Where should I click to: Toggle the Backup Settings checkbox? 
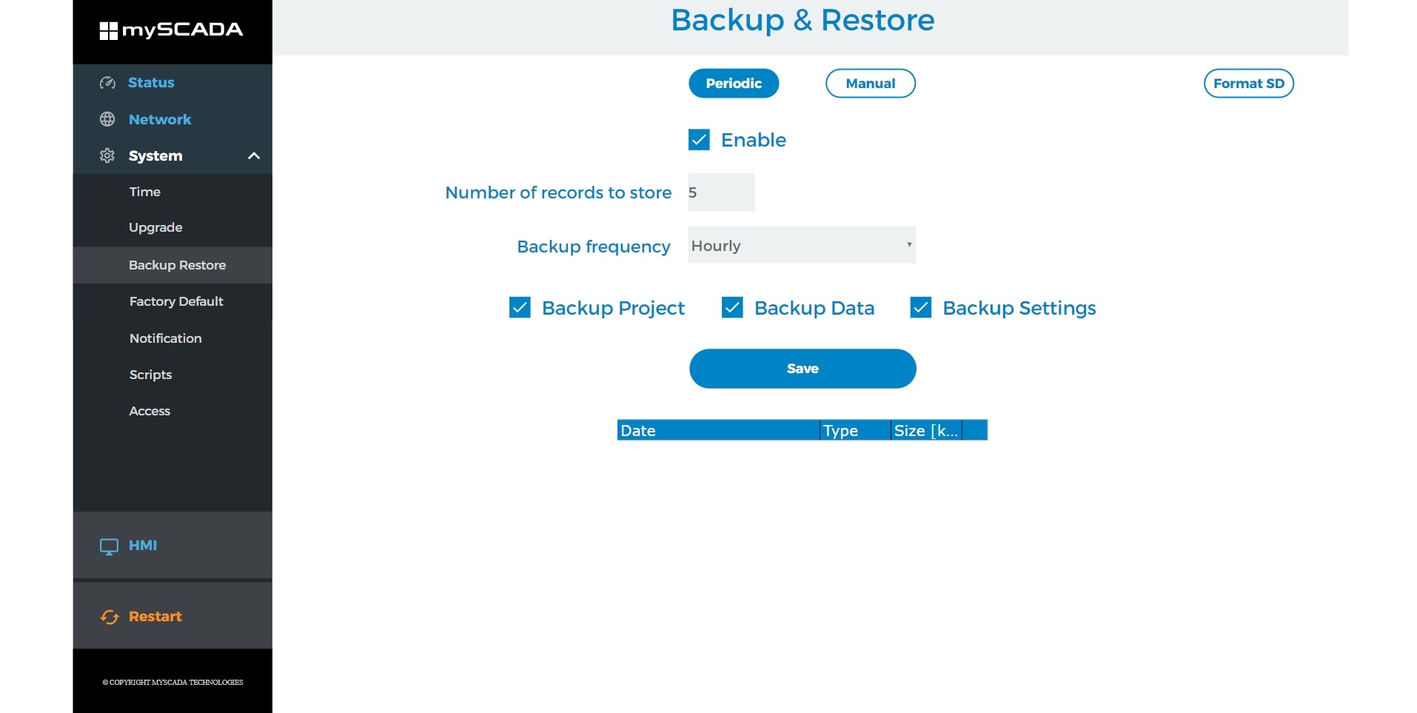click(921, 307)
